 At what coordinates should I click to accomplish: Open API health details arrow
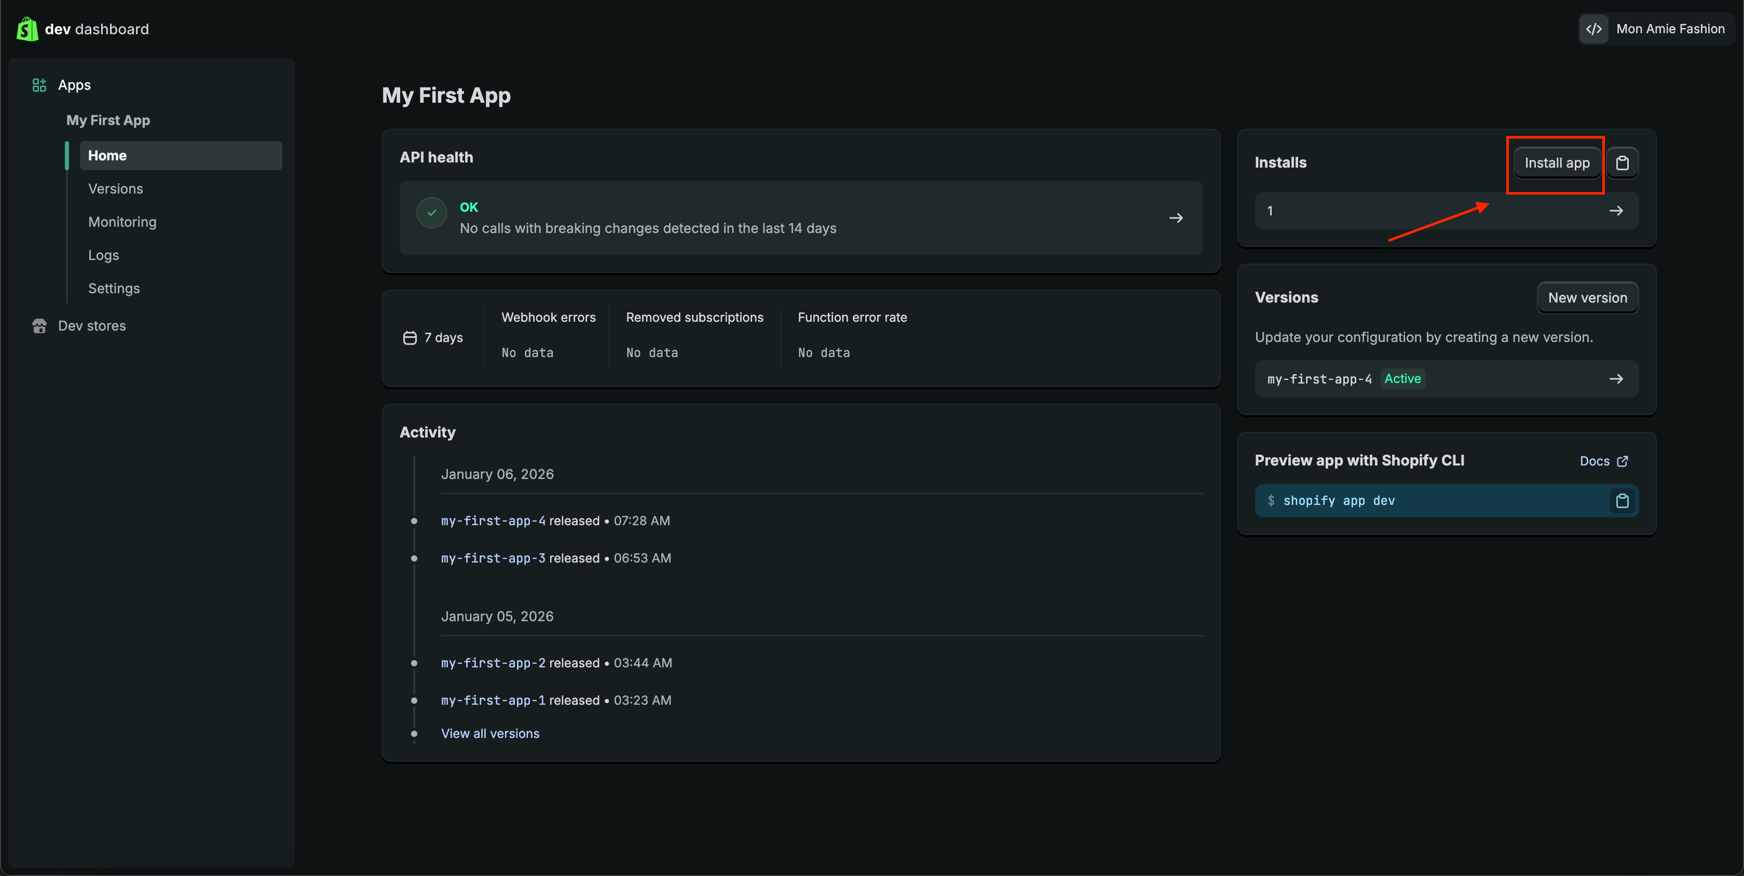pyautogui.click(x=1176, y=218)
